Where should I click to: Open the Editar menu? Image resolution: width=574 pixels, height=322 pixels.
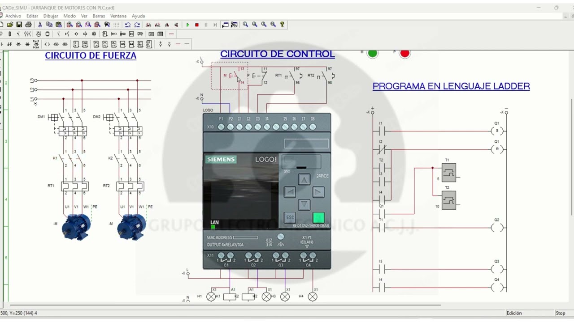tap(32, 16)
